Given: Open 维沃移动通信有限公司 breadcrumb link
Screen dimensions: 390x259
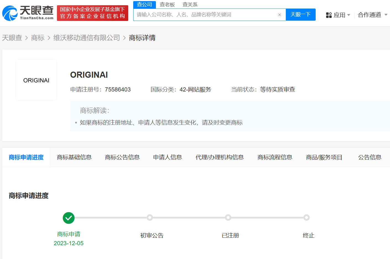Looking at the screenshot, I should [x=87, y=38].
